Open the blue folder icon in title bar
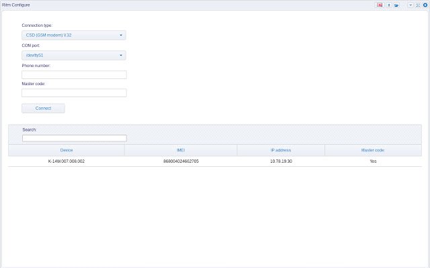The width and height of the screenshot is (430, 268). (396, 5)
